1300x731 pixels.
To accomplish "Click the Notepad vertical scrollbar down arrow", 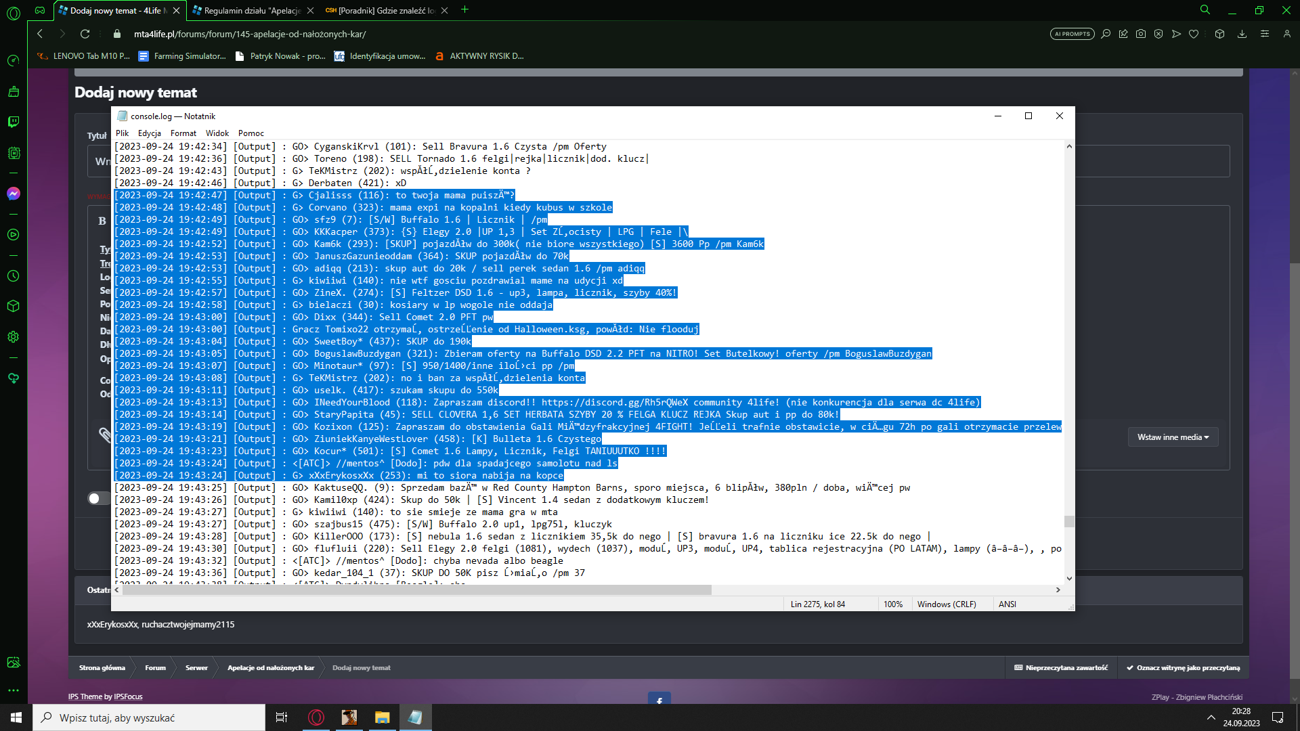I will click(1069, 579).
